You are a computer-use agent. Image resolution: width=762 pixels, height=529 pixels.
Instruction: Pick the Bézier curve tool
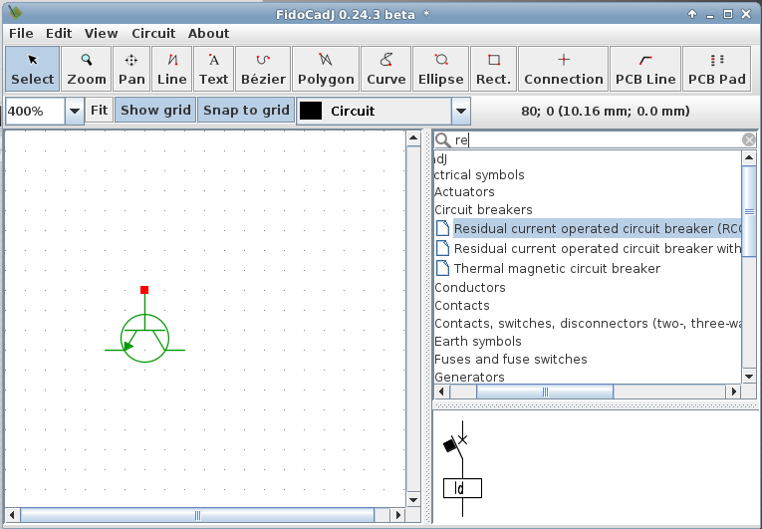click(x=263, y=69)
